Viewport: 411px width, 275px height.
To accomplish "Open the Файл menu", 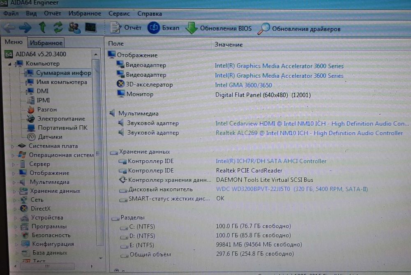I will pos(11,13).
